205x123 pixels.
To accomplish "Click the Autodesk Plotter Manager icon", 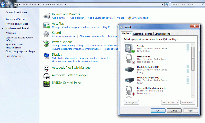I will click(x=46, y=76).
